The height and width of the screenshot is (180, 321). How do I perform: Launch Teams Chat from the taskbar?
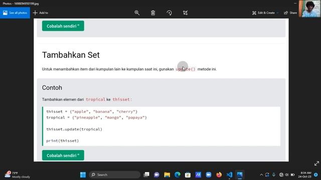156,174
